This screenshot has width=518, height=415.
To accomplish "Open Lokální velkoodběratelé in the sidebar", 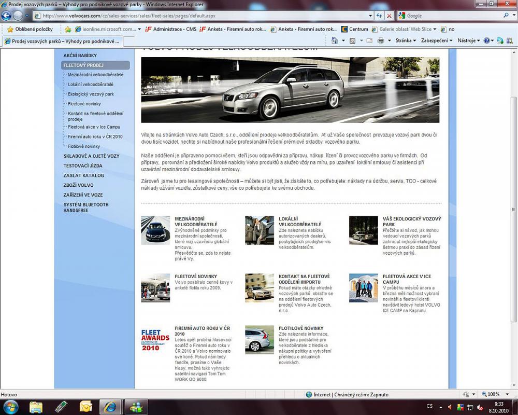I will (91, 85).
